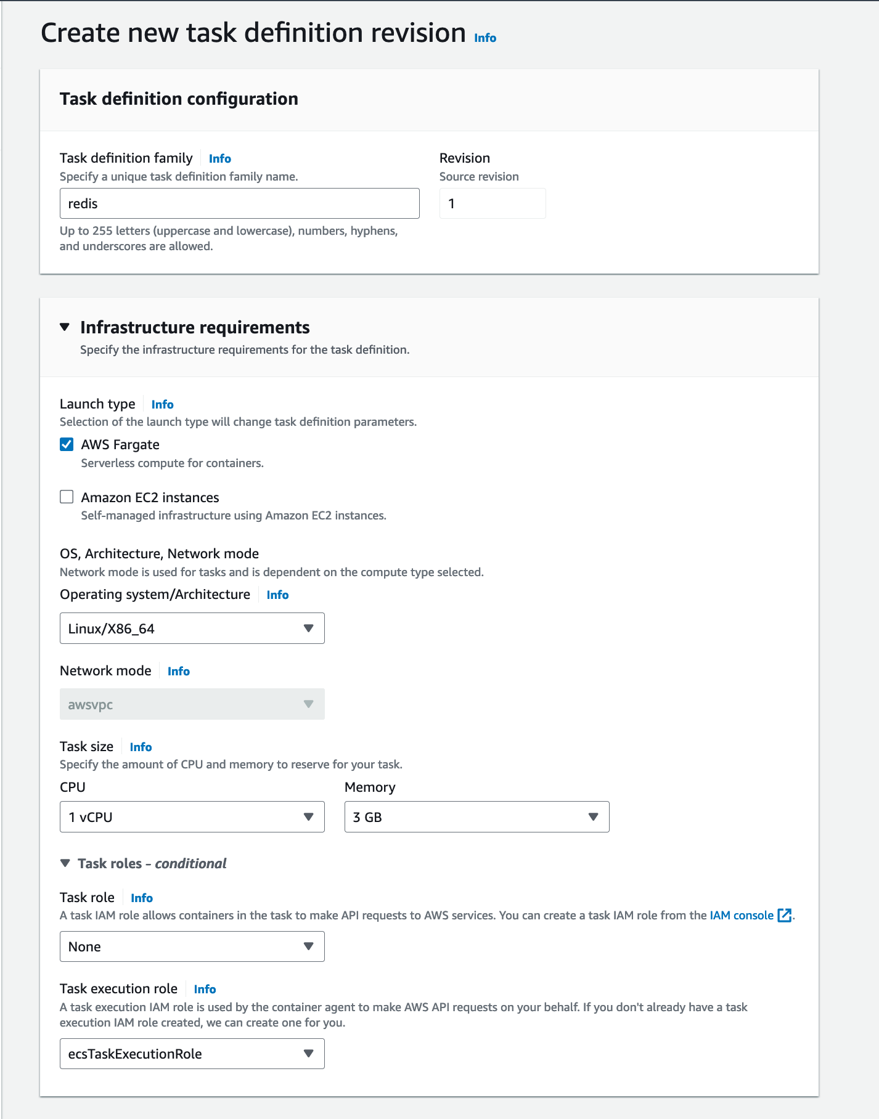The image size is (879, 1119).
Task: Open Info for Task role
Action: 142,898
